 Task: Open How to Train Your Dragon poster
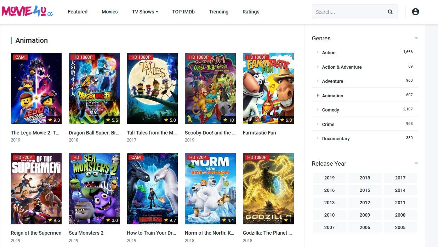tap(152, 189)
